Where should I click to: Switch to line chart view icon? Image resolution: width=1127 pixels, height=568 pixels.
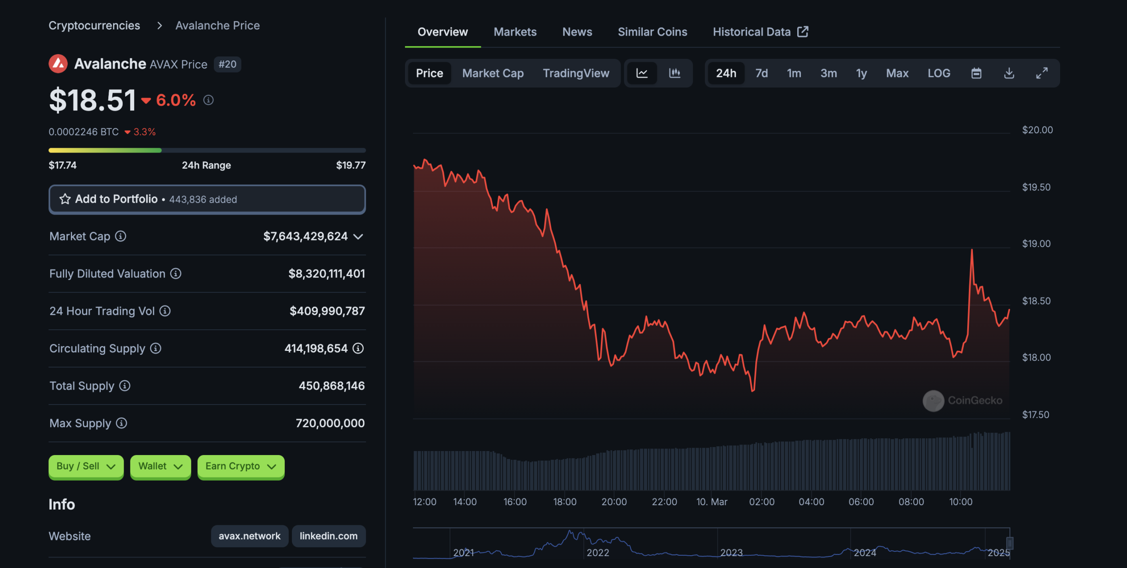[x=642, y=73]
